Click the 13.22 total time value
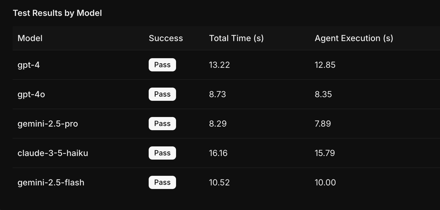The height and width of the screenshot is (210, 440). tap(219, 65)
